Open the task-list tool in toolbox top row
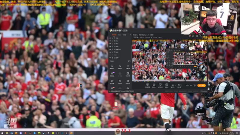Viewport: 240px width, 135px height. pyautogui.click(x=128, y=67)
